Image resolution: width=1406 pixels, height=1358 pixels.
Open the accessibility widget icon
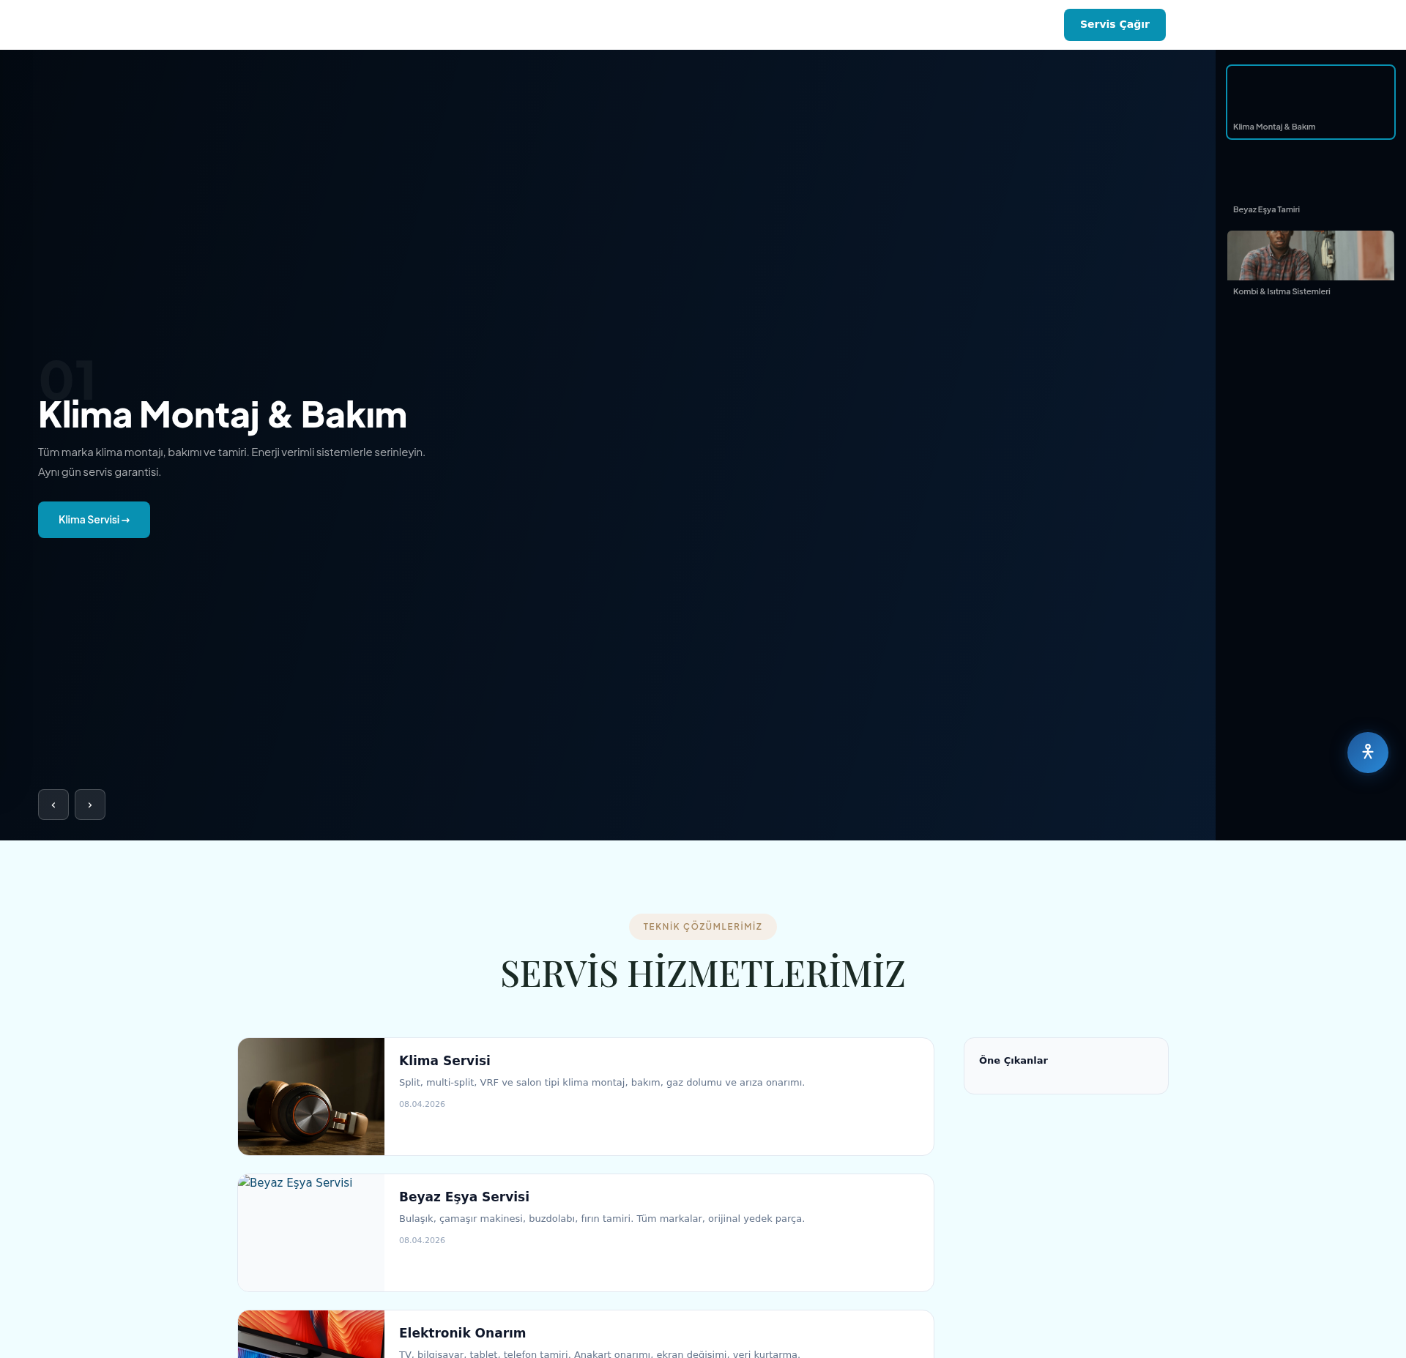click(x=1367, y=752)
